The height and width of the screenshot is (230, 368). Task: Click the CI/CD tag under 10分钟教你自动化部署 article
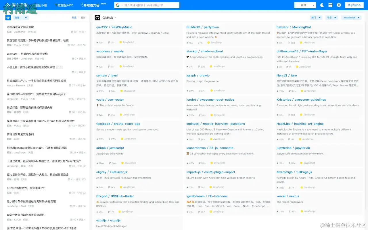pos(18,220)
